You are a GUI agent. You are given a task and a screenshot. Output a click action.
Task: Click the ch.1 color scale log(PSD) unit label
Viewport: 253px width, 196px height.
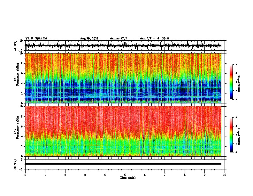click(239, 83)
